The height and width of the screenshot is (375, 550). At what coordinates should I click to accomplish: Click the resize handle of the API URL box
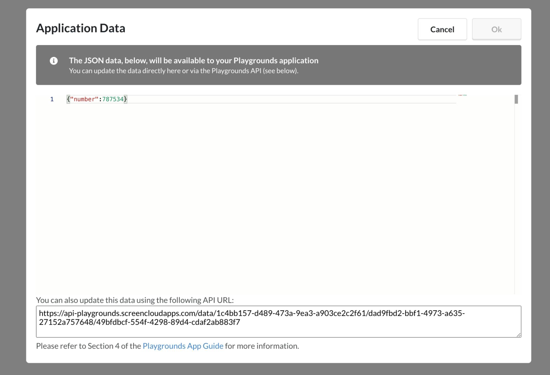coord(518,335)
